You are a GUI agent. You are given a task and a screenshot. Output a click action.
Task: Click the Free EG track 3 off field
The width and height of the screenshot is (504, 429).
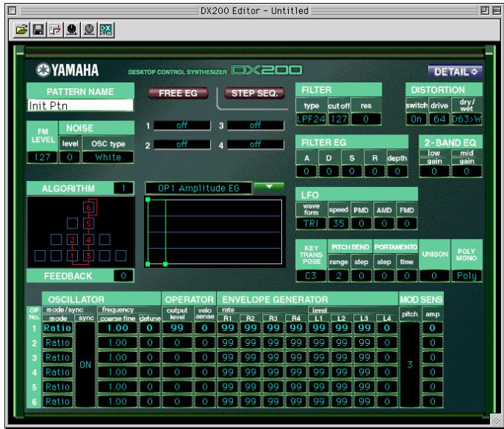pyautogui.click(x=255, y=125)
